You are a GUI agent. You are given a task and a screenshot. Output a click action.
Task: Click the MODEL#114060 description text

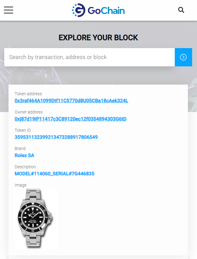point(55,173)
